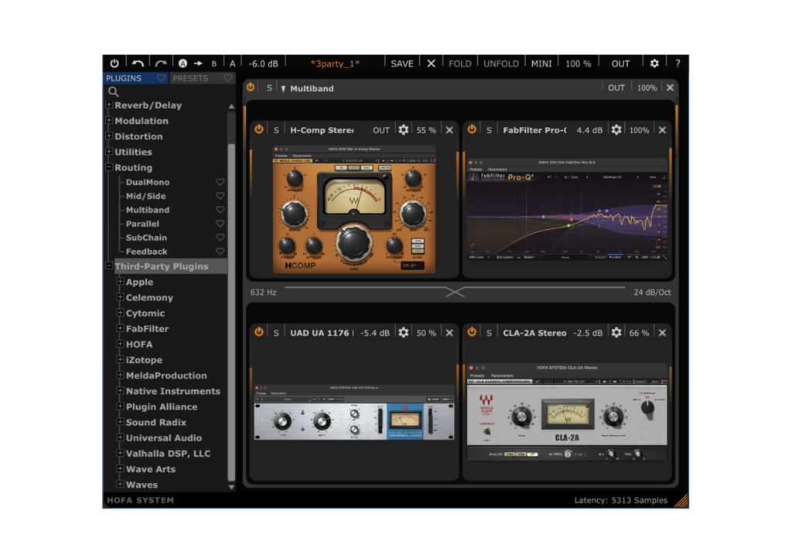792x558 pixels.
Task: Select the Feedback routing item
Action: tap(146, 252)
